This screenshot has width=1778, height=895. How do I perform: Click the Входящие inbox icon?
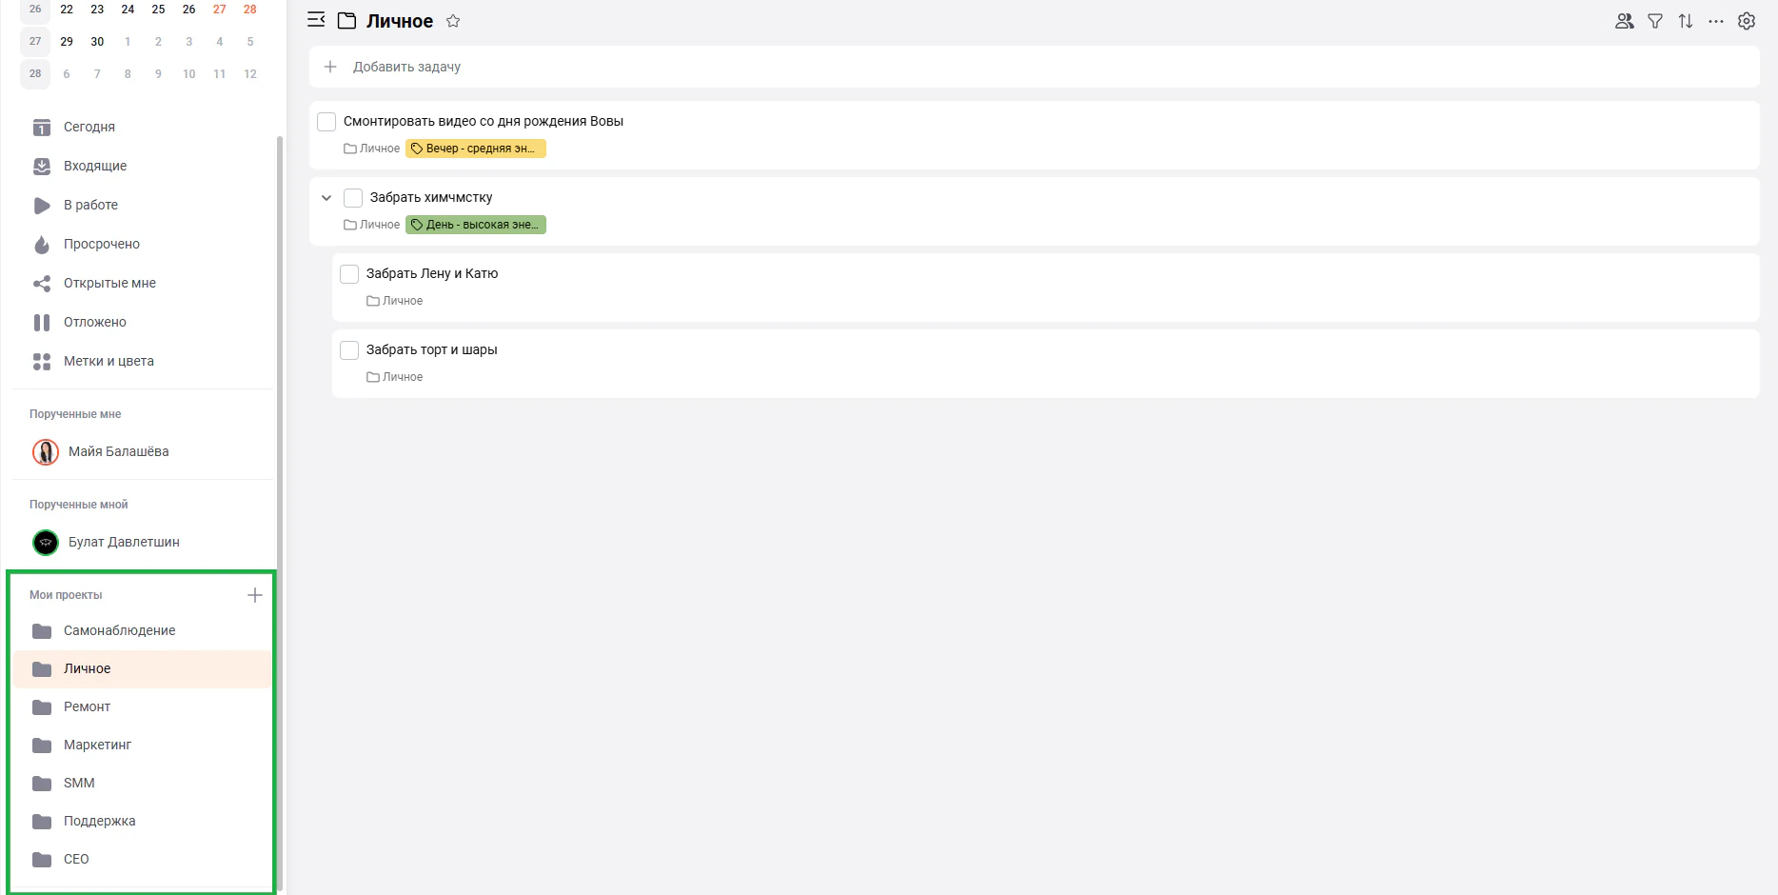(42, 166)
